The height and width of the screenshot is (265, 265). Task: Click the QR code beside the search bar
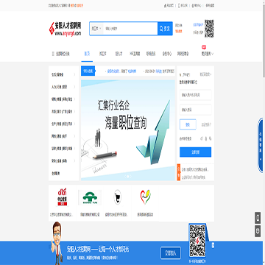pyautogui.click(x=209, y=29)
